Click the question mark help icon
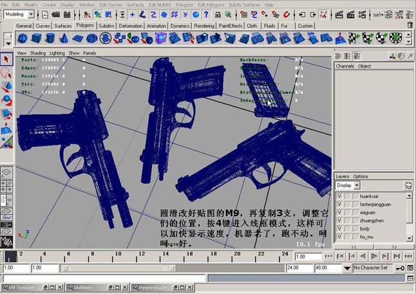Viewport: 416px width, 294px height. pyautogui.click(x=206, y=15)
